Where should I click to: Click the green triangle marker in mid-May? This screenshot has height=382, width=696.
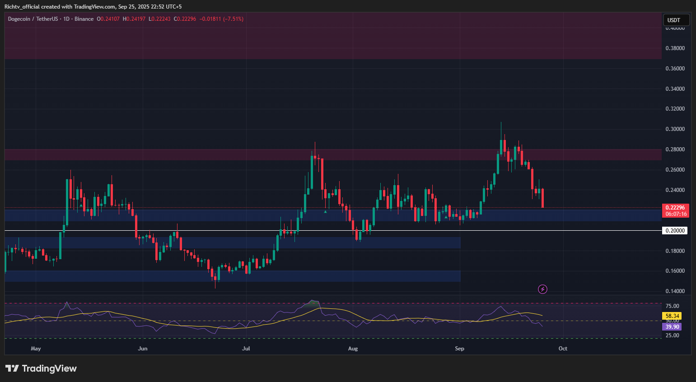click(81, 205)
